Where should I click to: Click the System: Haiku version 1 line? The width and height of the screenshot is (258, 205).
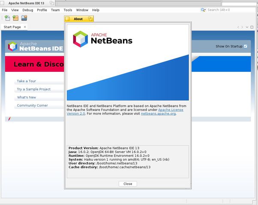(x=119, y=159)
